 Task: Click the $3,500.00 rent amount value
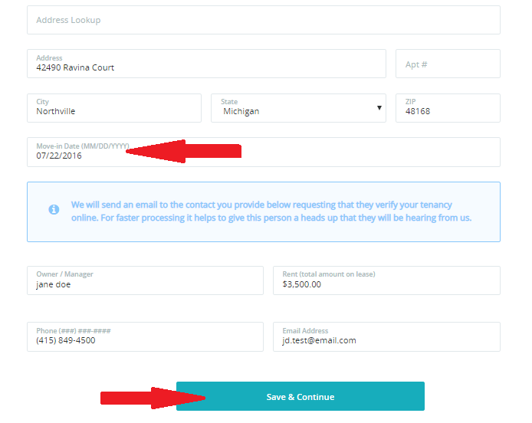(x=302, y=284)
